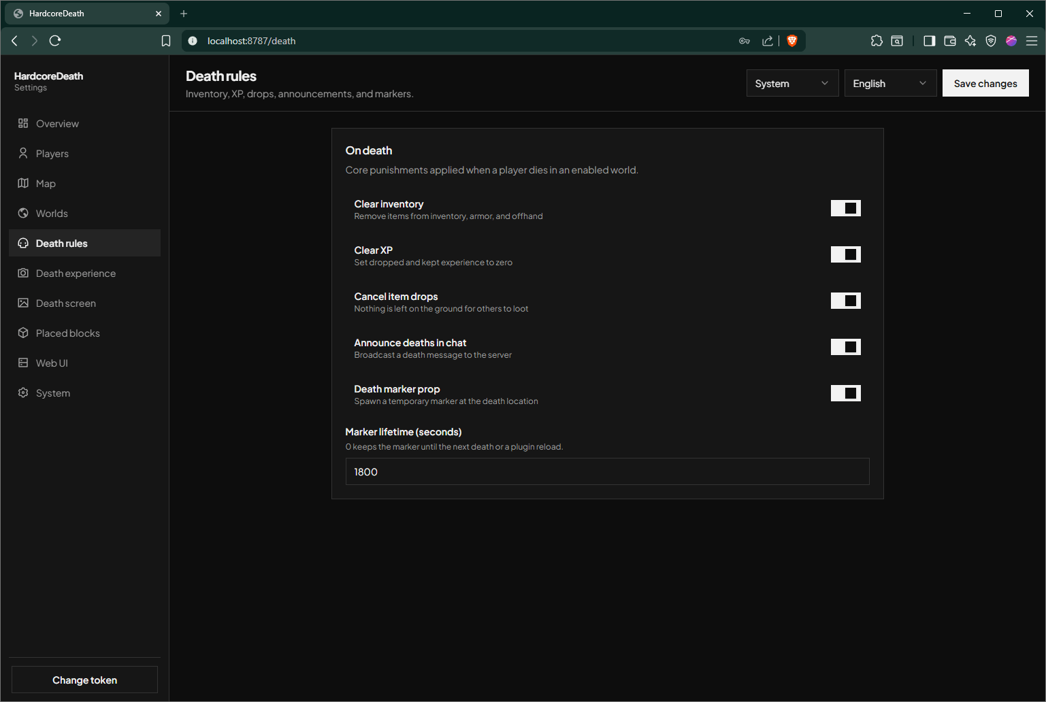The height and width of the screenshot is (702, 1046).
Task: Click the HardcoreDeath Settings title in sidebar
Action: (x=48, y=81)
